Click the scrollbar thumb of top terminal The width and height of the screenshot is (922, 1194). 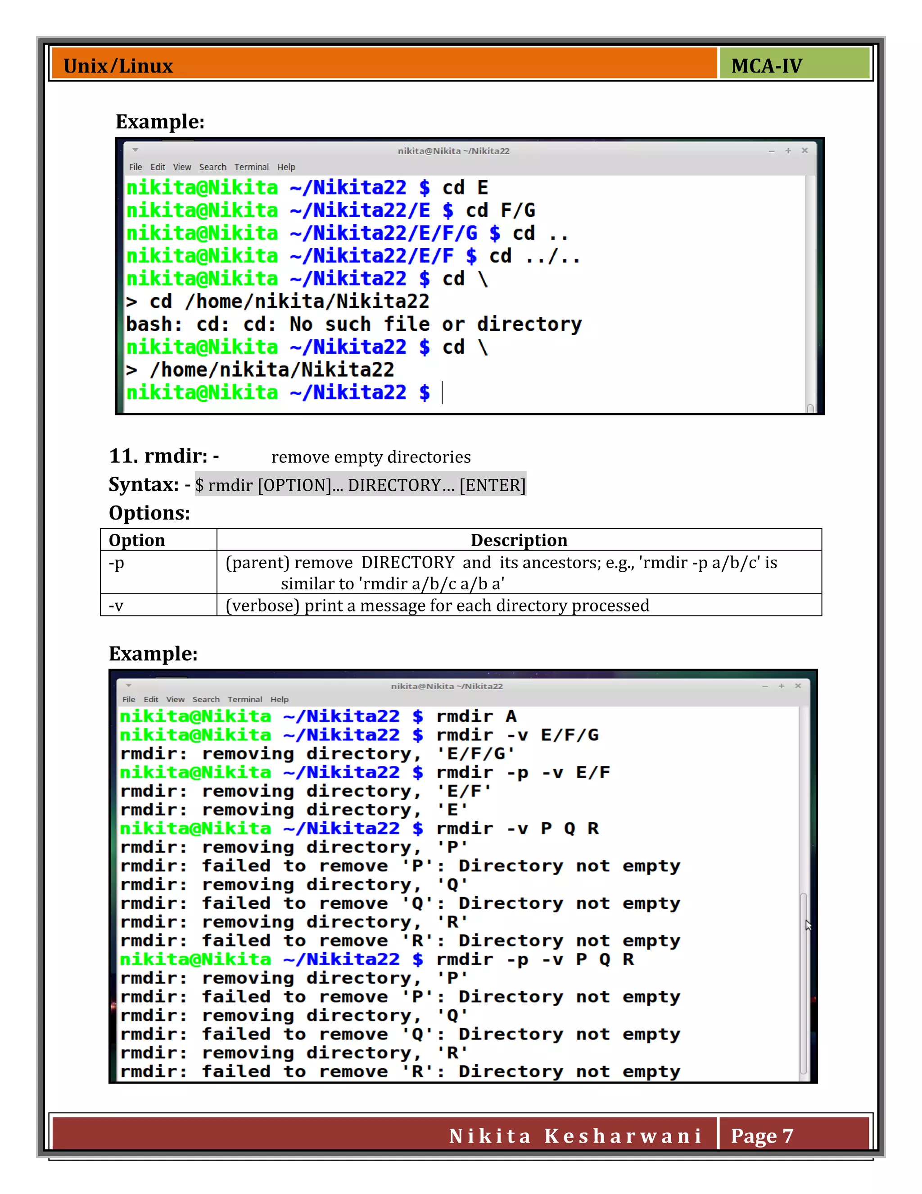810,408
